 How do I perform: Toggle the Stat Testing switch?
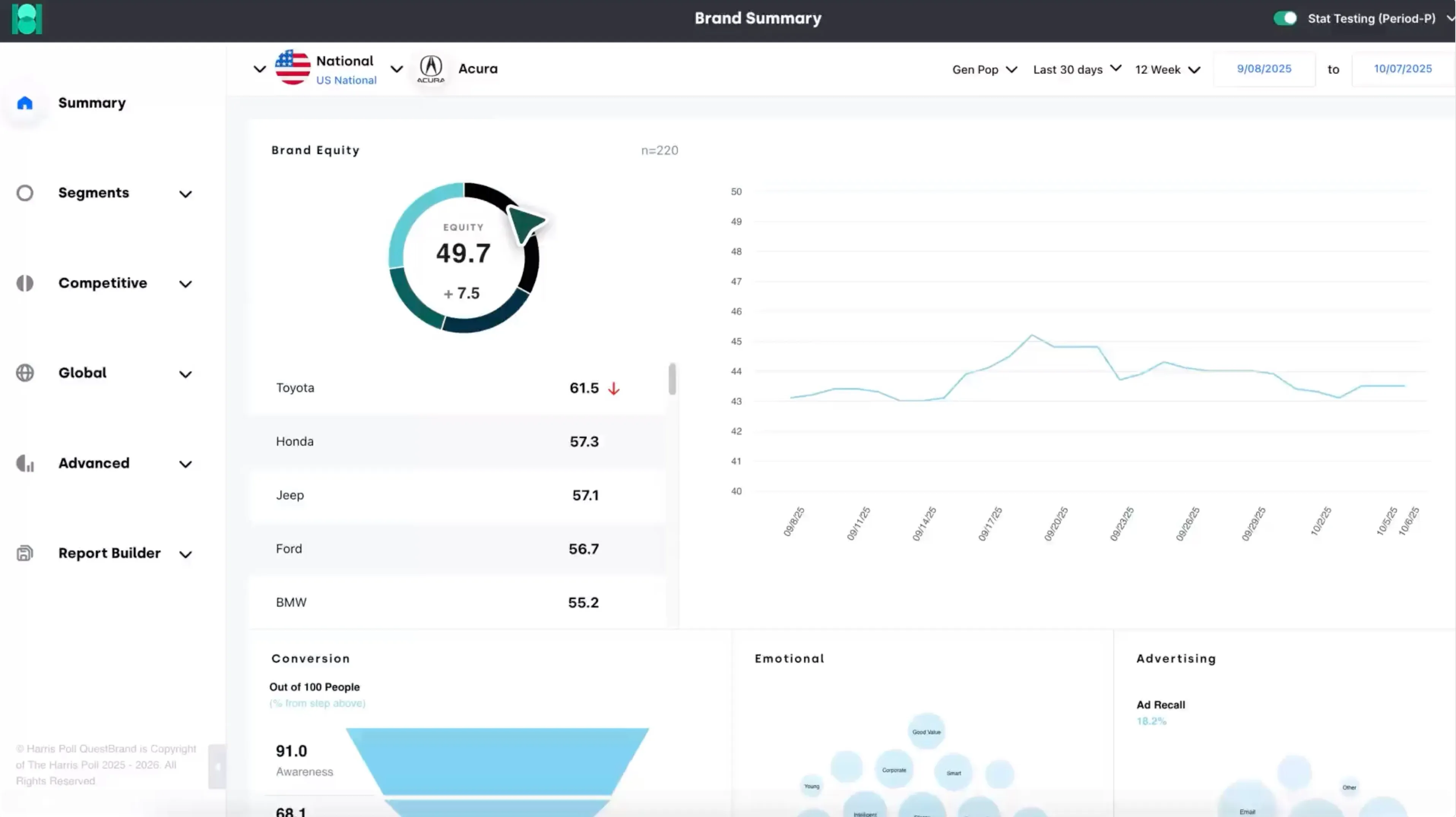(1285, 18)
